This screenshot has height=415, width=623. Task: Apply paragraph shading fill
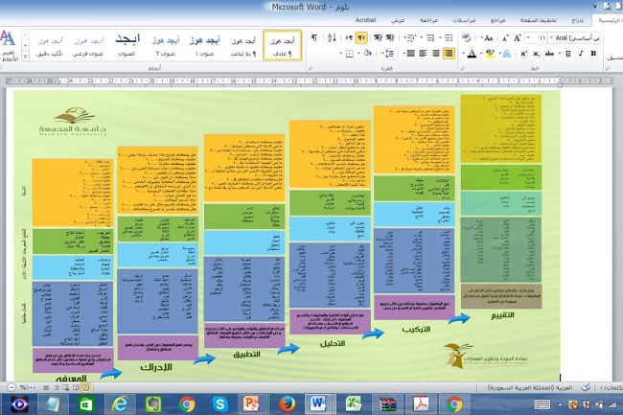[367, 54]
